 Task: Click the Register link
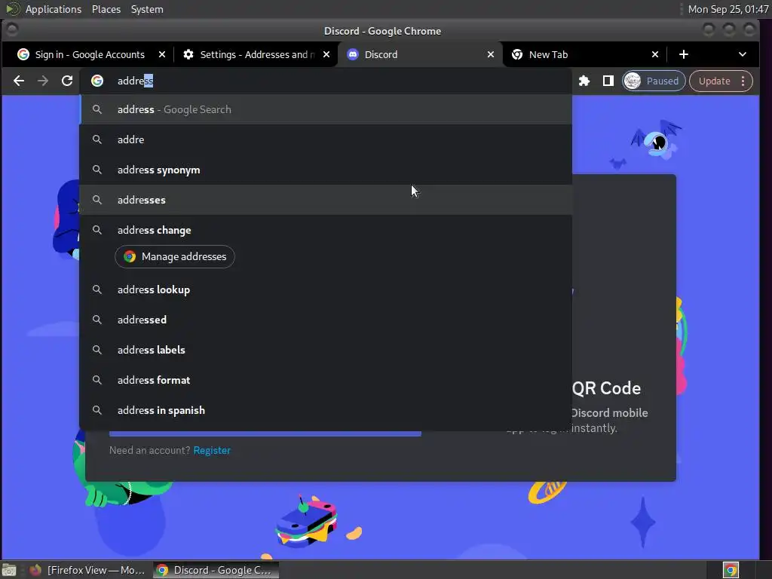(x=212, y=450)
